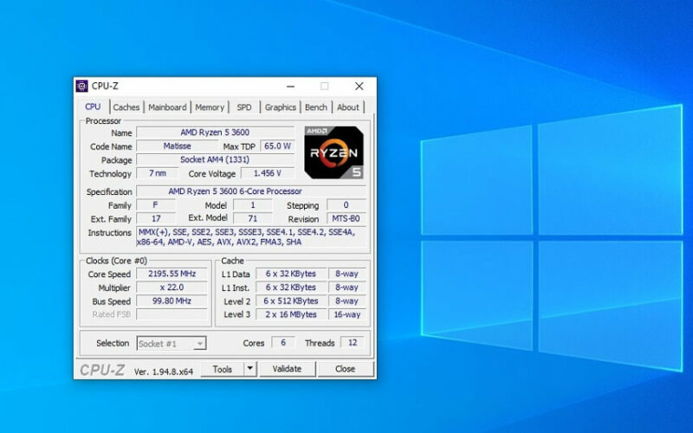Click the Code Name value Matisse
Viewport: 693px width, 433px height.
(178, 145)
